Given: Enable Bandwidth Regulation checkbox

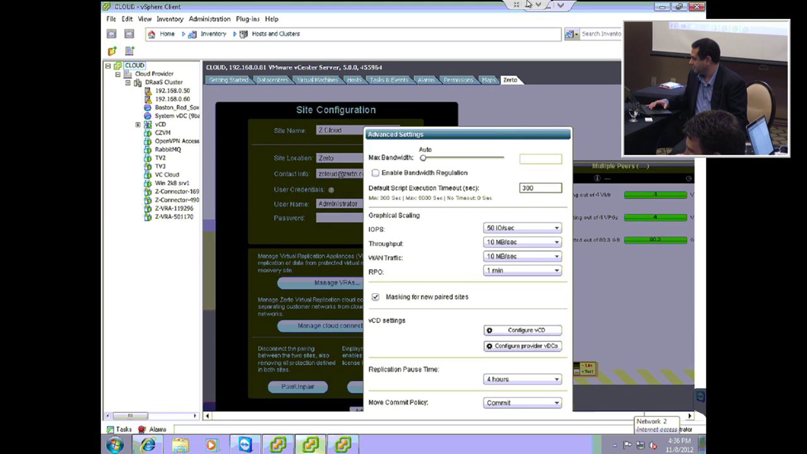Looking at the screenshot, I should click(375, 173).
